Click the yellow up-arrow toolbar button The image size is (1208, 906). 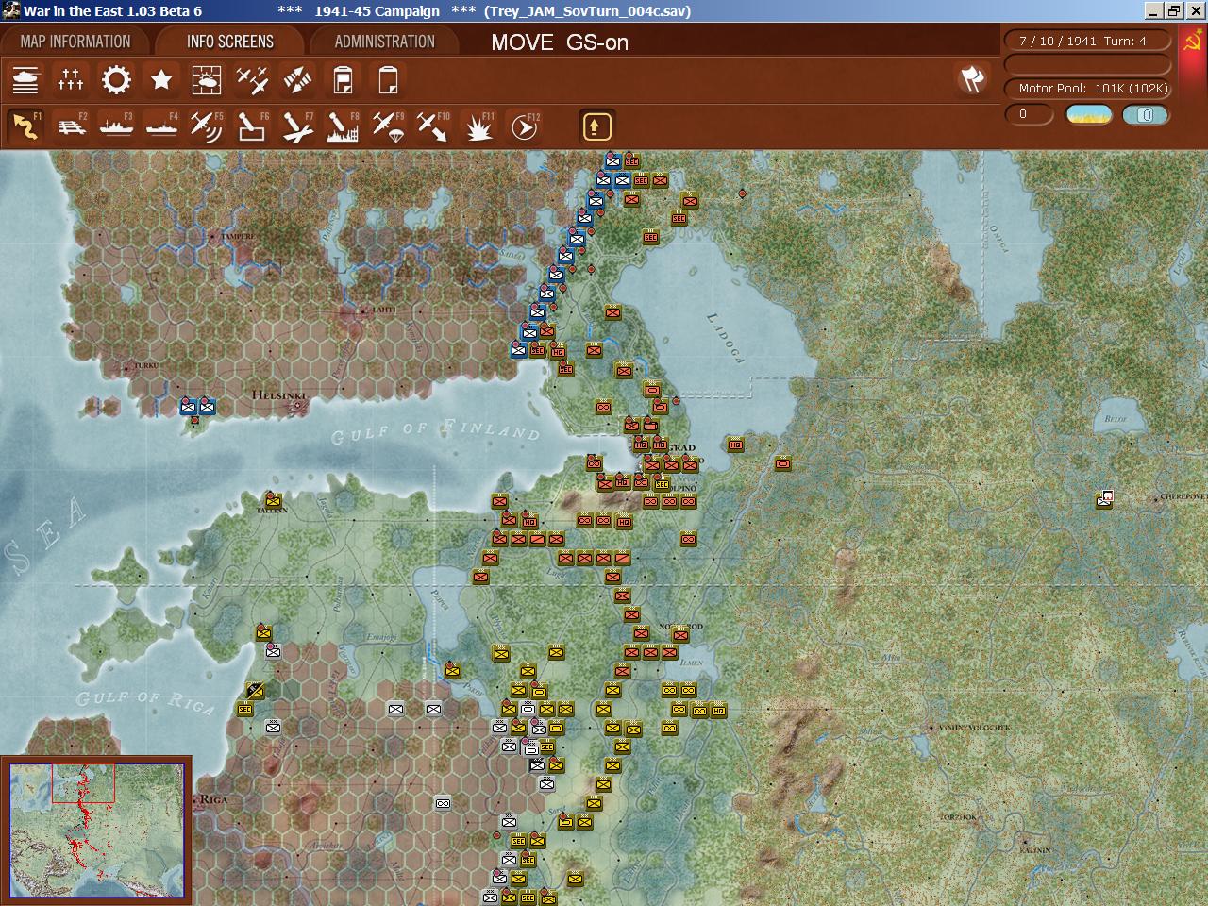596,126
